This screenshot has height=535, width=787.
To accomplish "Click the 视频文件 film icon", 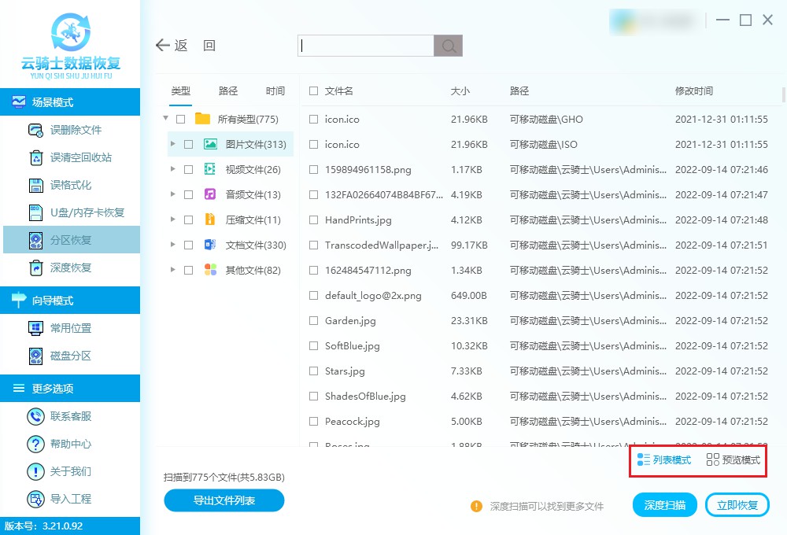I will coord(210,169).
